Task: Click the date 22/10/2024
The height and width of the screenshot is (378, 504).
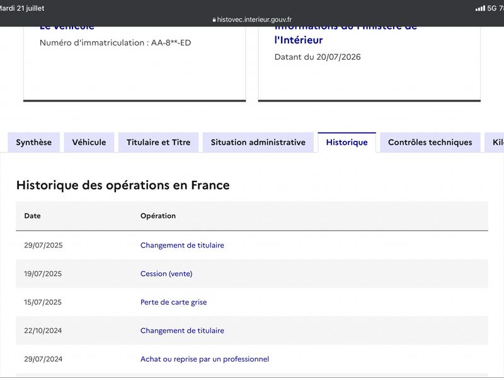Action: point(43,330)
